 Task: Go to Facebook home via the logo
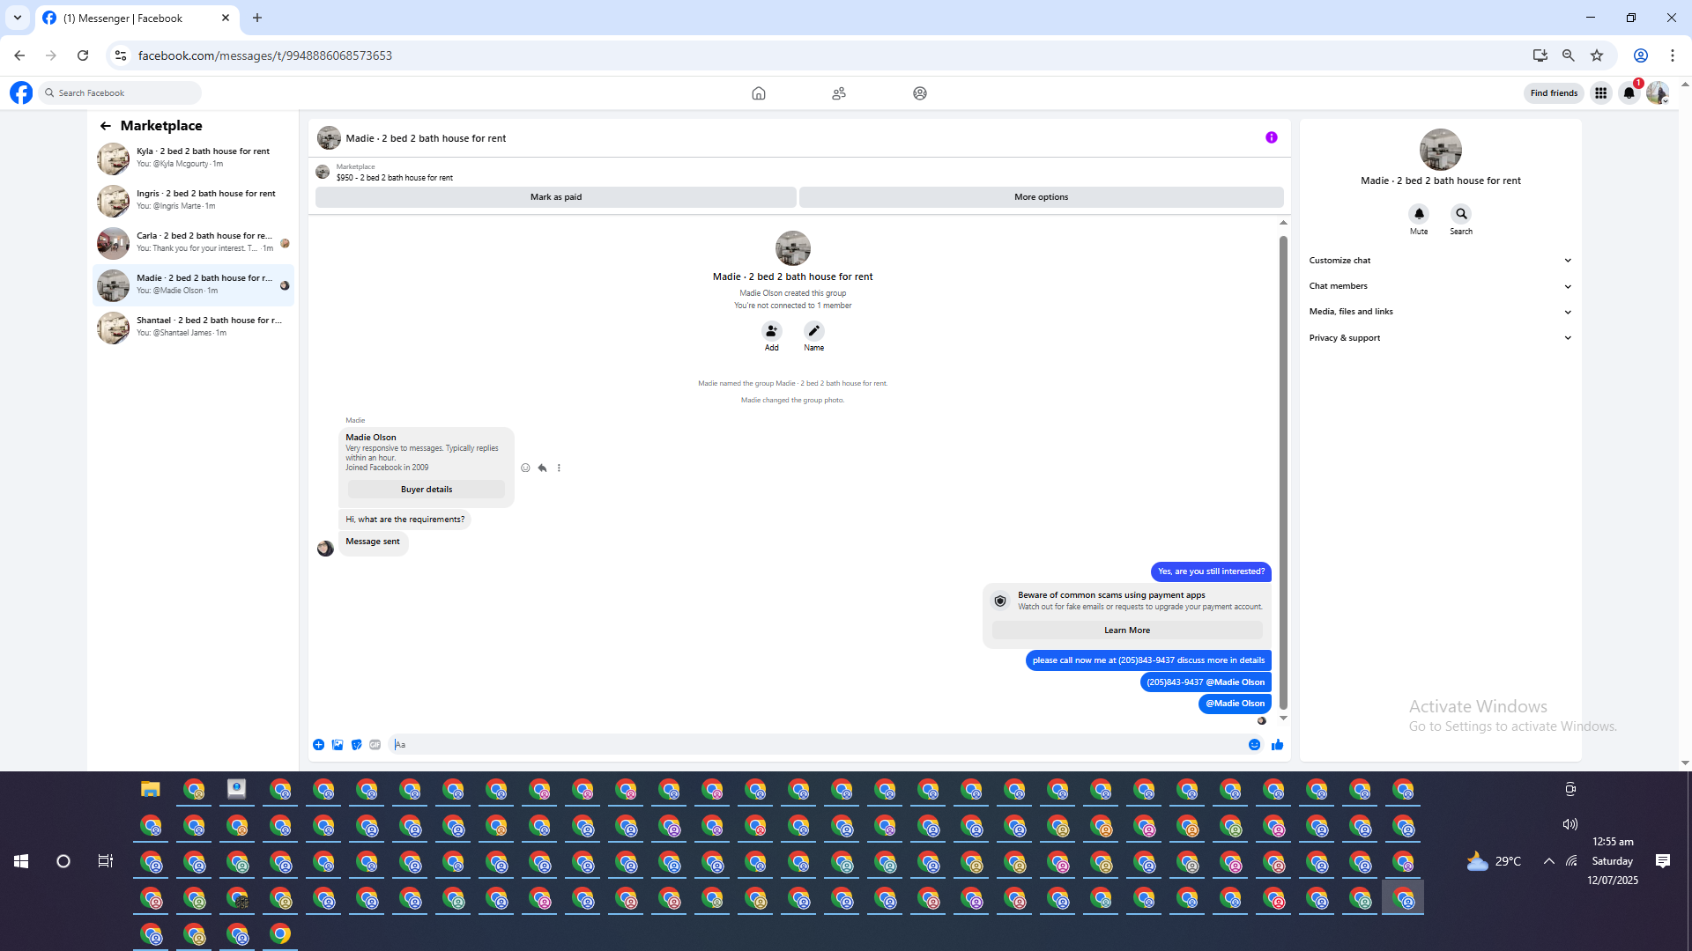(21, 92)
